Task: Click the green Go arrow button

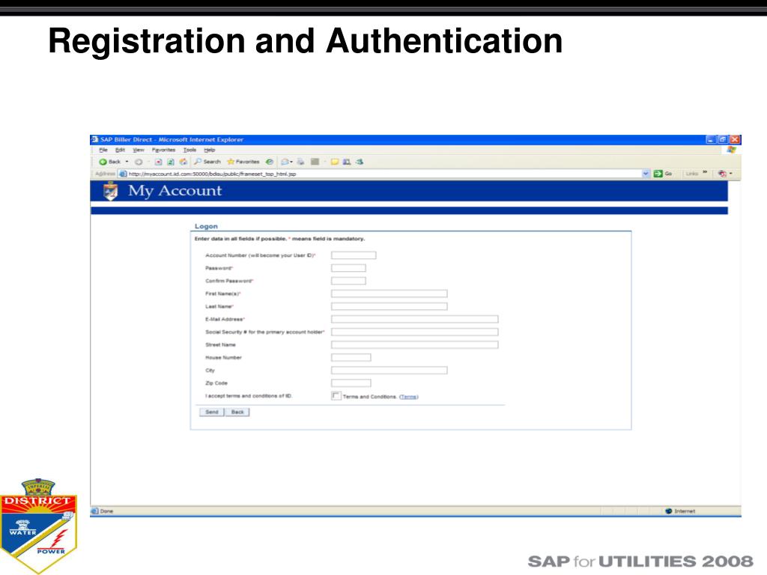Action: (x=658, y=174)
